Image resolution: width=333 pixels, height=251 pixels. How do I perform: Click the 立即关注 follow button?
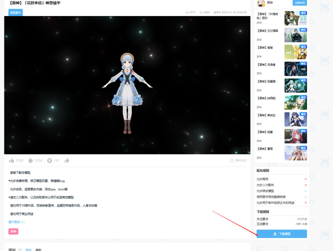click(x=299, y=3)
